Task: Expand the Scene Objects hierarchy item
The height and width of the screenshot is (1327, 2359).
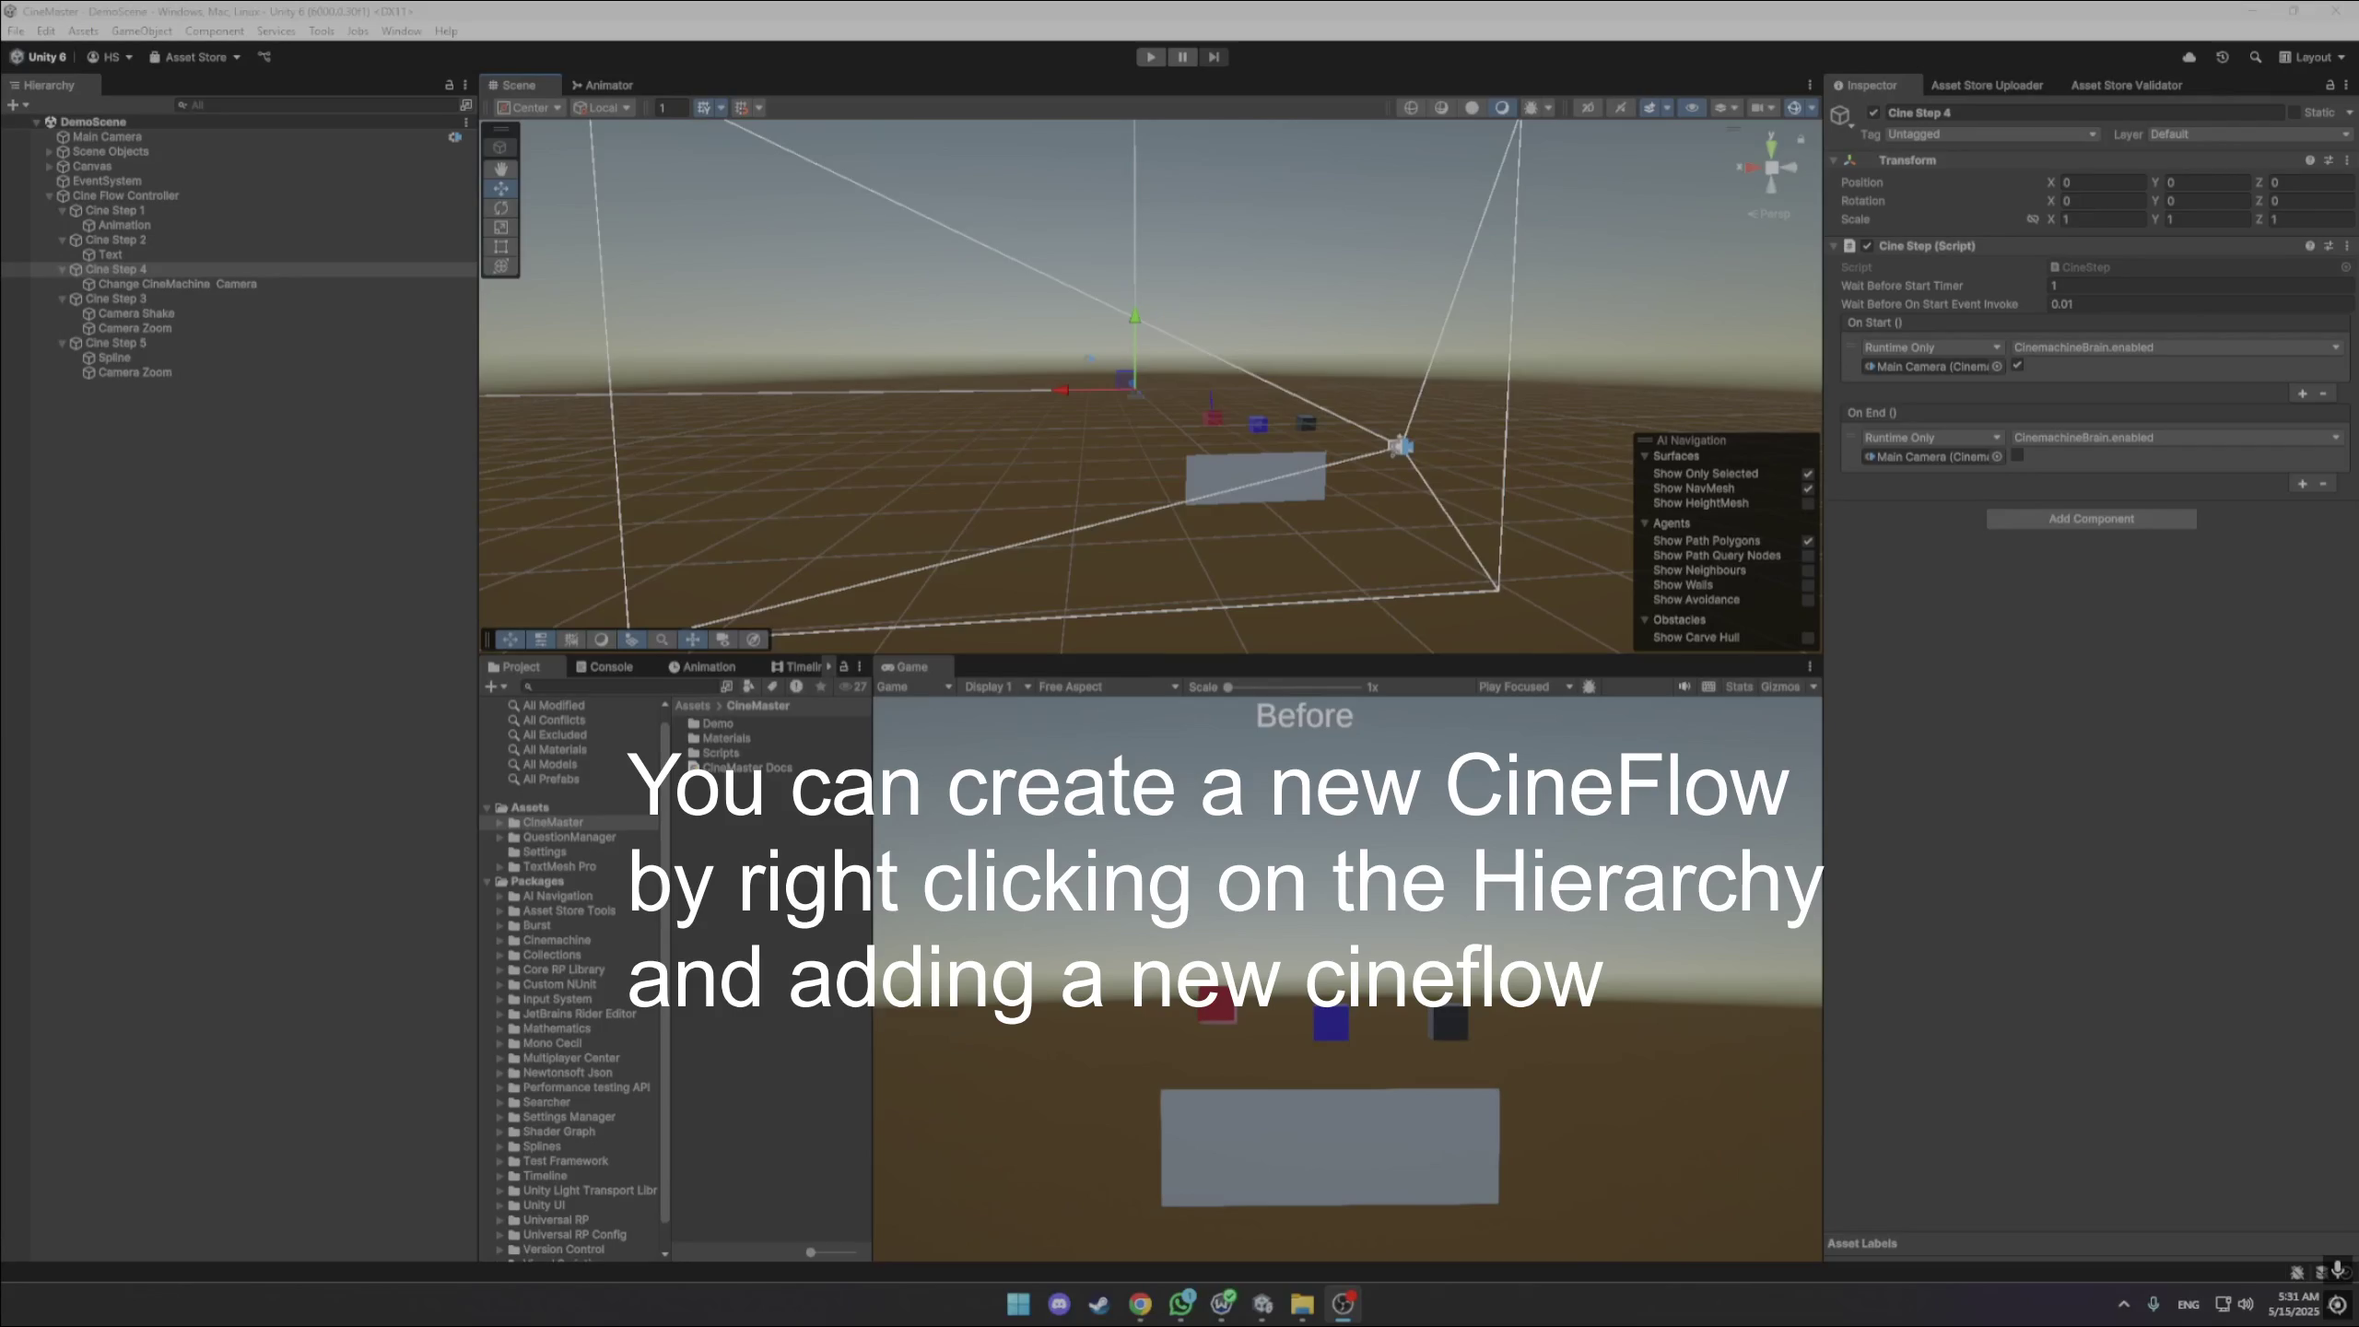Action: (x=50, y=152)
